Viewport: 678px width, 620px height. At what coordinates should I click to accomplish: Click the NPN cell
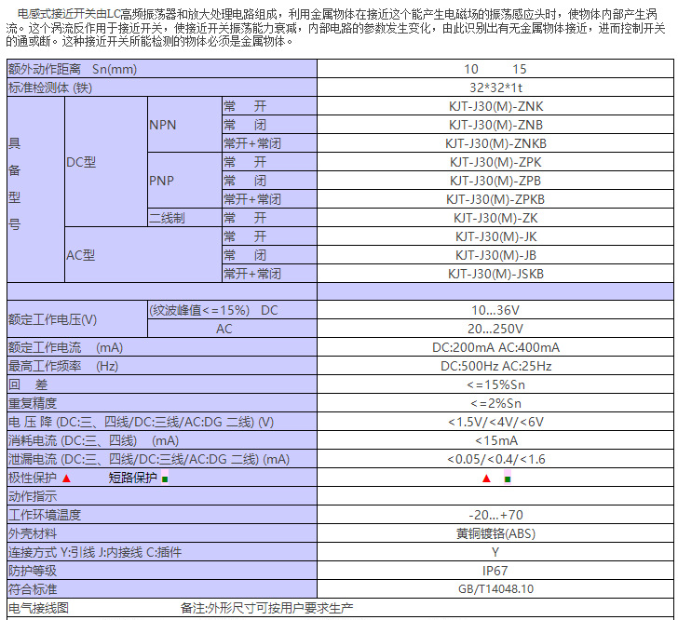click(184, 125)
